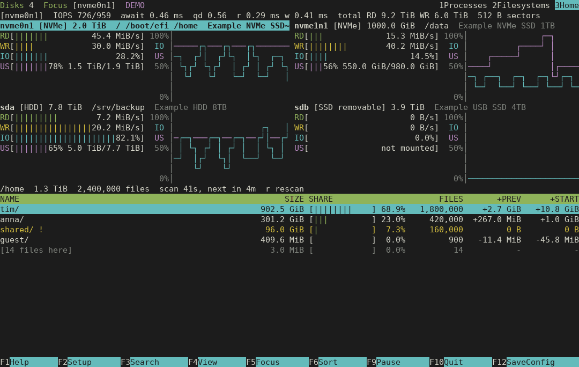This screenshot has height=367, width=579.
Task: Click the 'IOPS 726/959' statistic
Action: 82,16
